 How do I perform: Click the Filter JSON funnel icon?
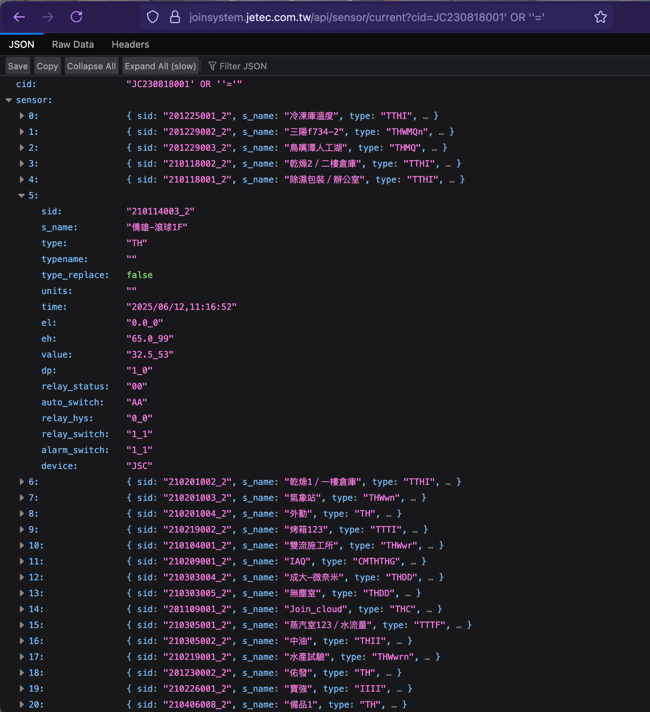pos(212,66)
